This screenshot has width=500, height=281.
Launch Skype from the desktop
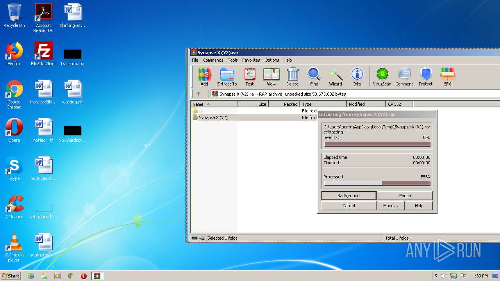[x=14, y=169]
